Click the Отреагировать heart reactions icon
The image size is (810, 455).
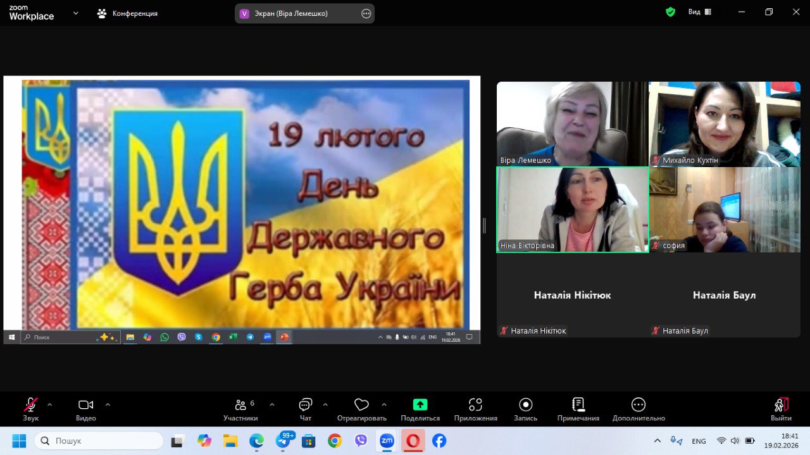click(x=361, y=405)
